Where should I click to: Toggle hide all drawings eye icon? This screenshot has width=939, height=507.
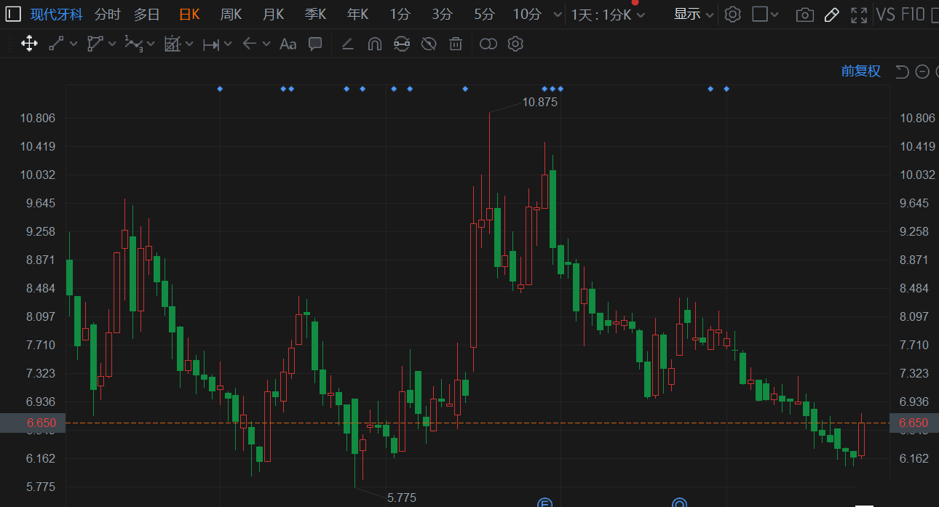pos(429,44)
